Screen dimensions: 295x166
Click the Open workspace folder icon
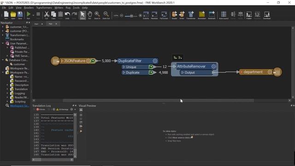(13, 15)
